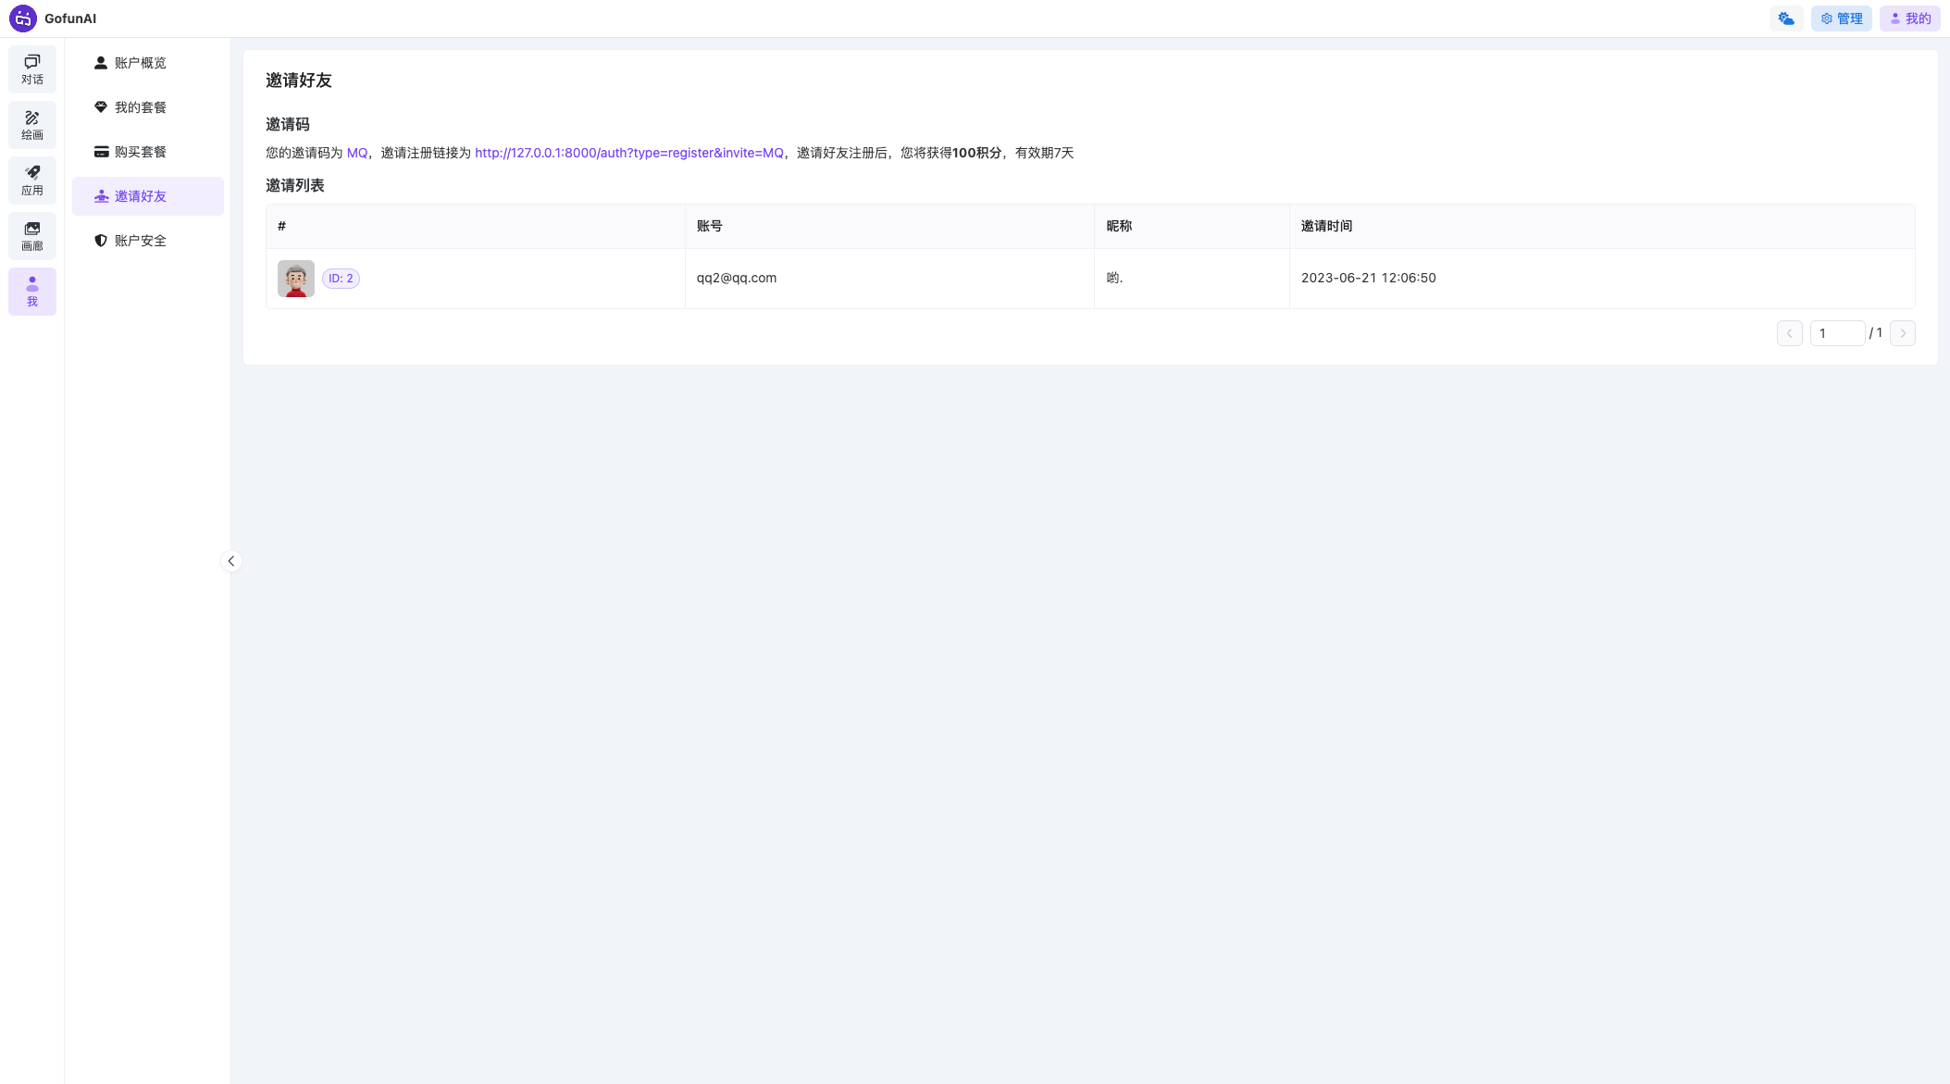
Task: Open 购买套餐 buy plans menu item
Action: (x=141, y=152)
